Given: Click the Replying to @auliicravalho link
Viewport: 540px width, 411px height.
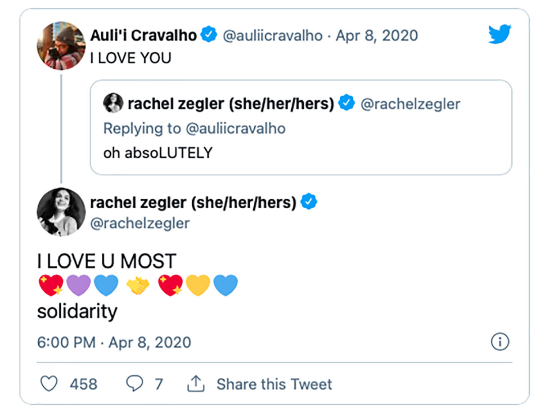Looking at the screenshot, I should click(x=194, y=128).
